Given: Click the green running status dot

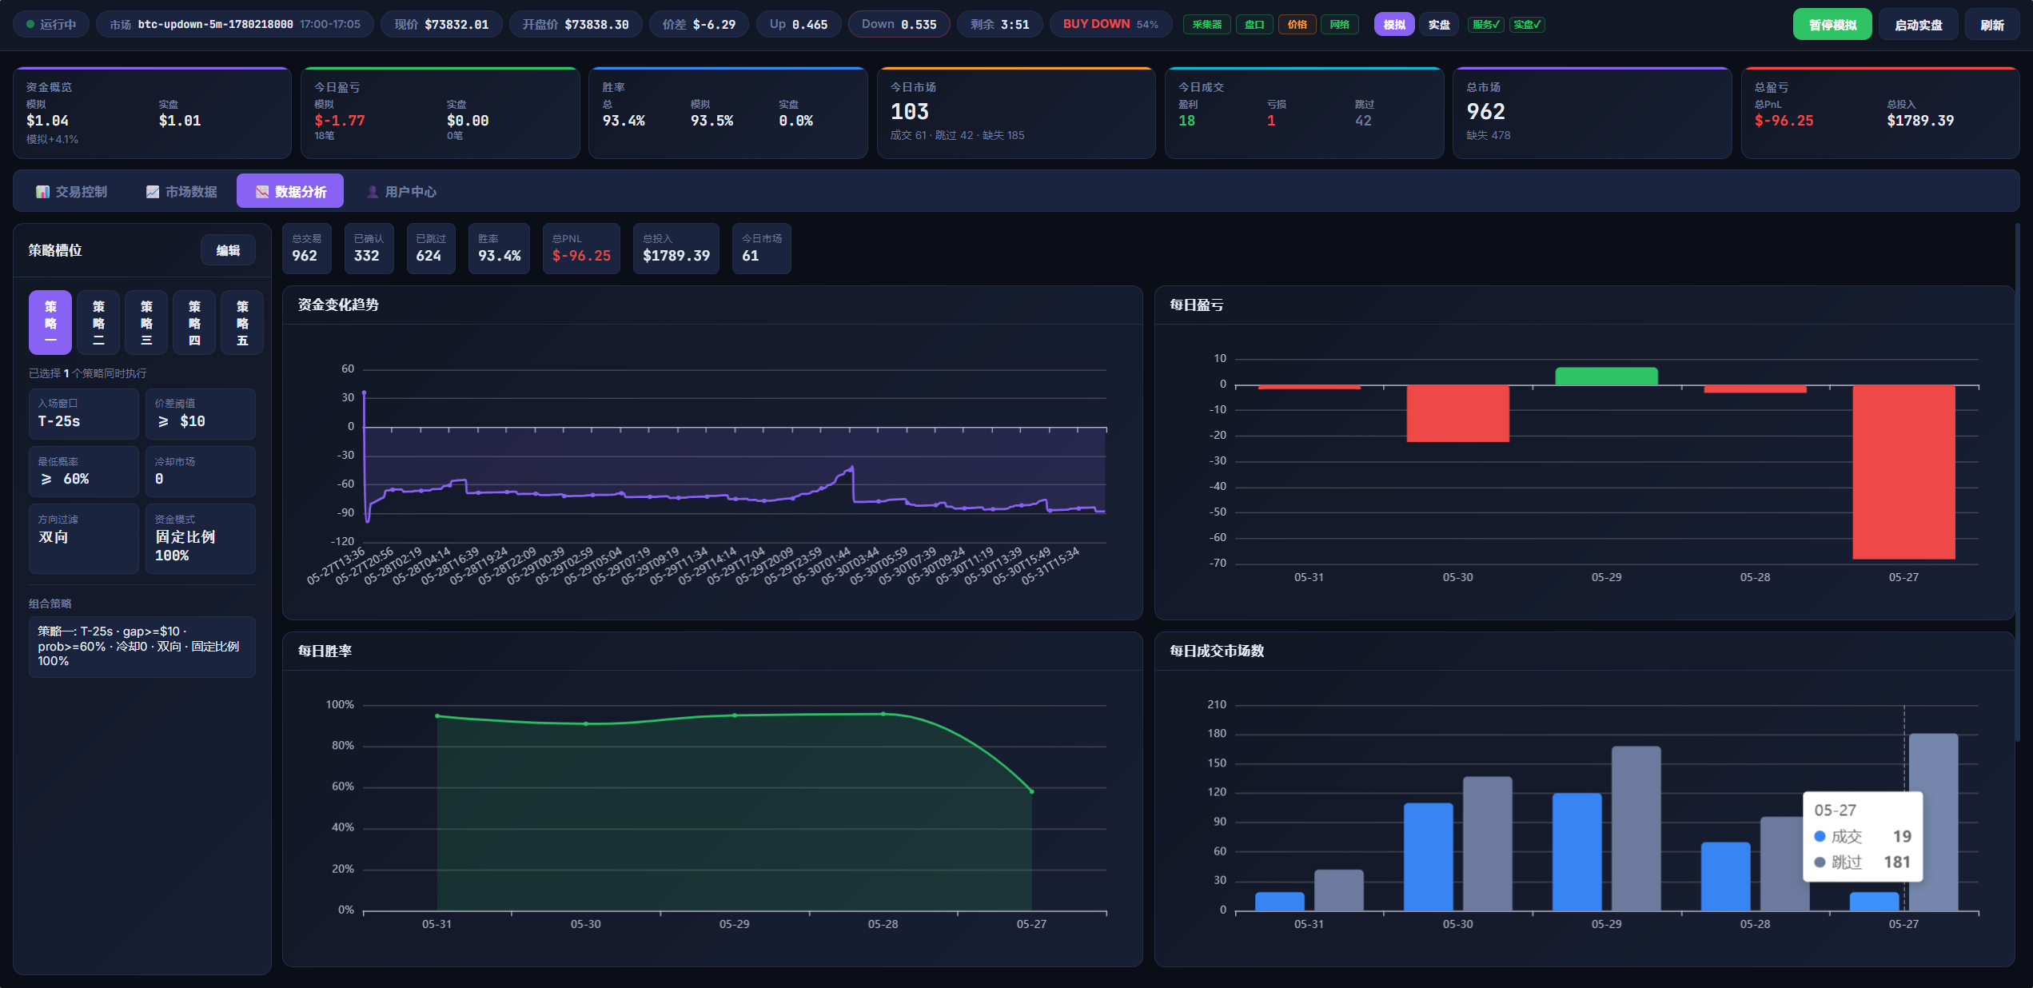Looking at the screenshot, I should (30, 25).
